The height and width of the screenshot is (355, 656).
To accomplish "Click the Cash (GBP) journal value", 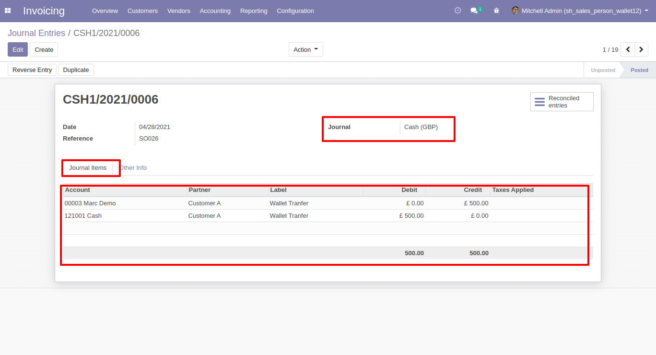I will tap(421, 127).
